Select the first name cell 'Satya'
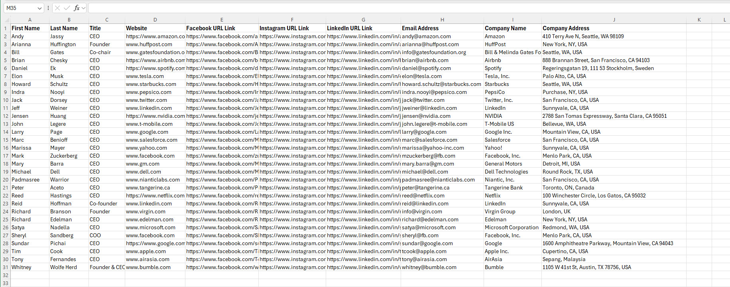Viewport: 730px width, 287px height. (30, 227)
